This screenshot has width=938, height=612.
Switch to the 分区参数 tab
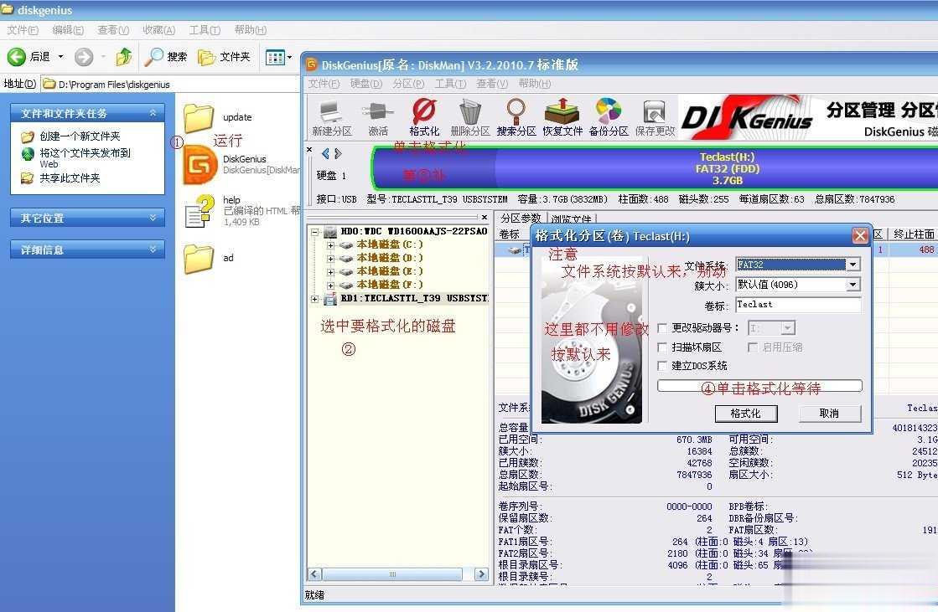(x=521, y=219)
